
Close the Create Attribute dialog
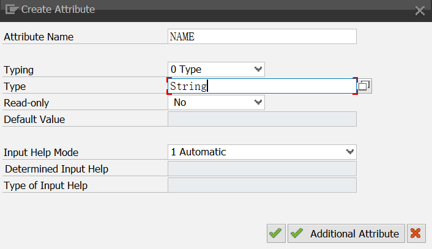coord(420,11)
